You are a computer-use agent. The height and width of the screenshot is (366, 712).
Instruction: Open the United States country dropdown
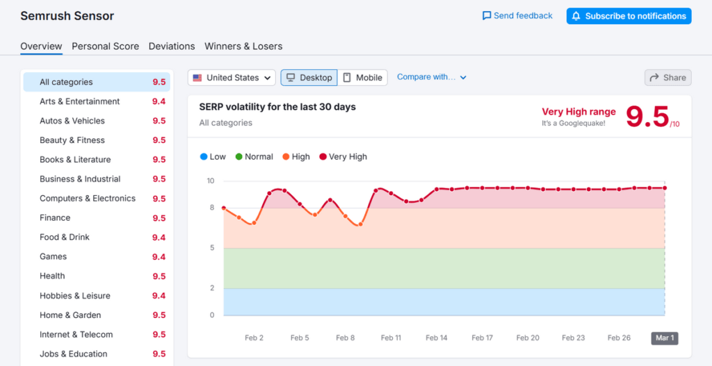click(x=232, y=78)
